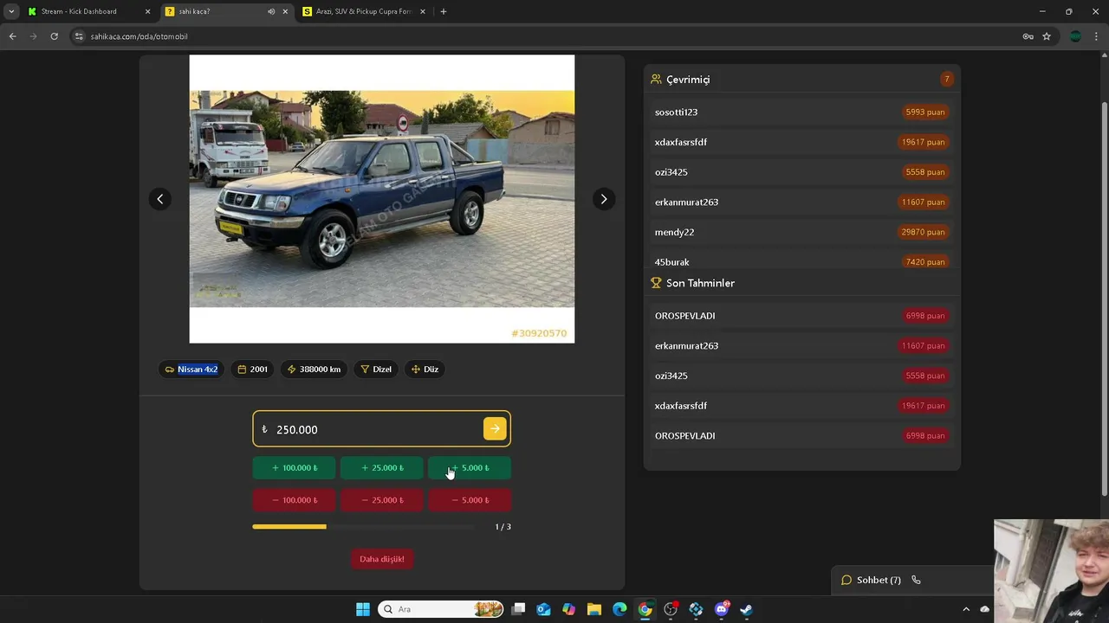Subtract 5.000 ₺ from the guess

[470, 500]
